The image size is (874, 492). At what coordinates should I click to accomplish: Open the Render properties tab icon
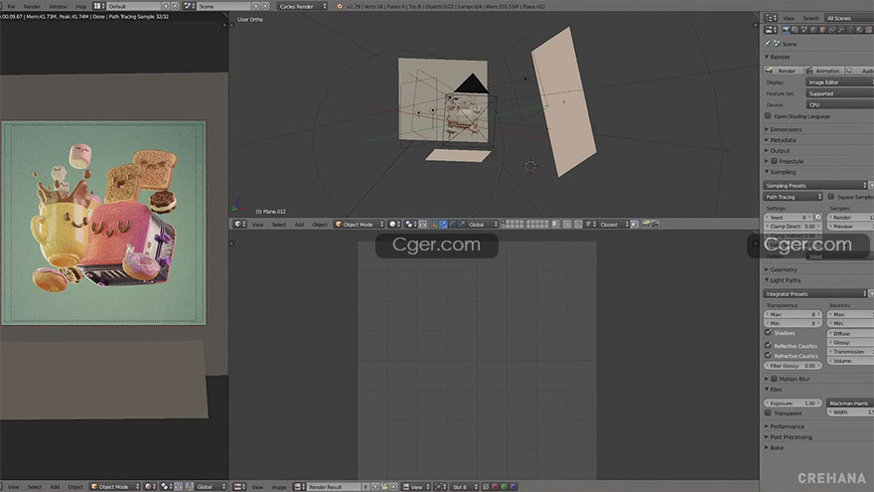pos(786,30)
